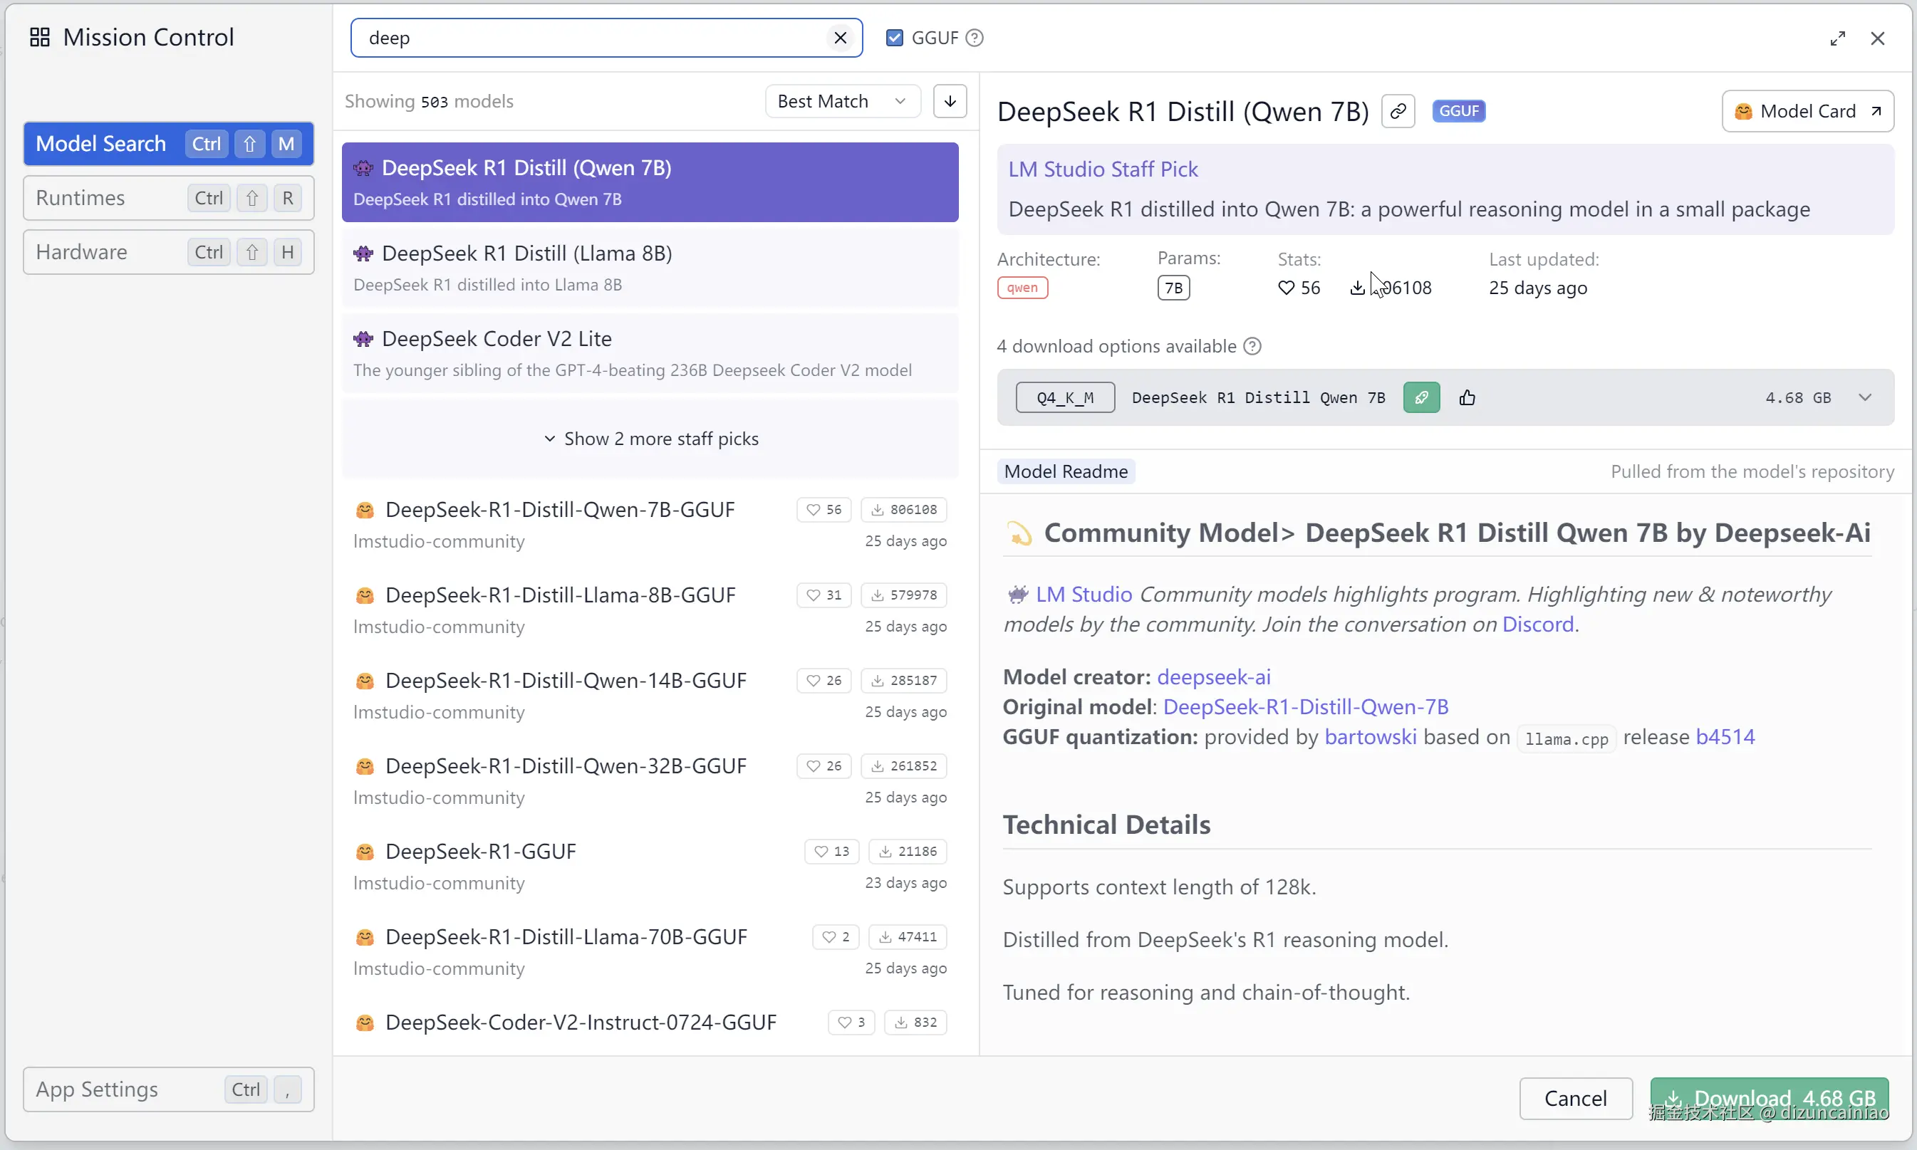This screenshot has width=1917, height=1150.
Task: Click green link icon in download option
Action: (1421, 397)
